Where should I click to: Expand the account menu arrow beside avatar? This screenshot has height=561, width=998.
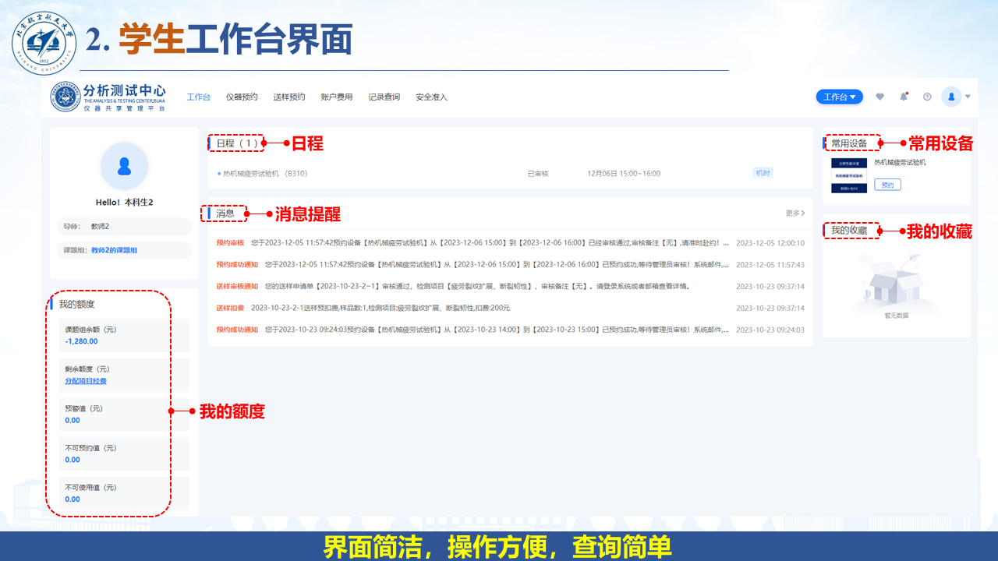click(x=968, y=97)
